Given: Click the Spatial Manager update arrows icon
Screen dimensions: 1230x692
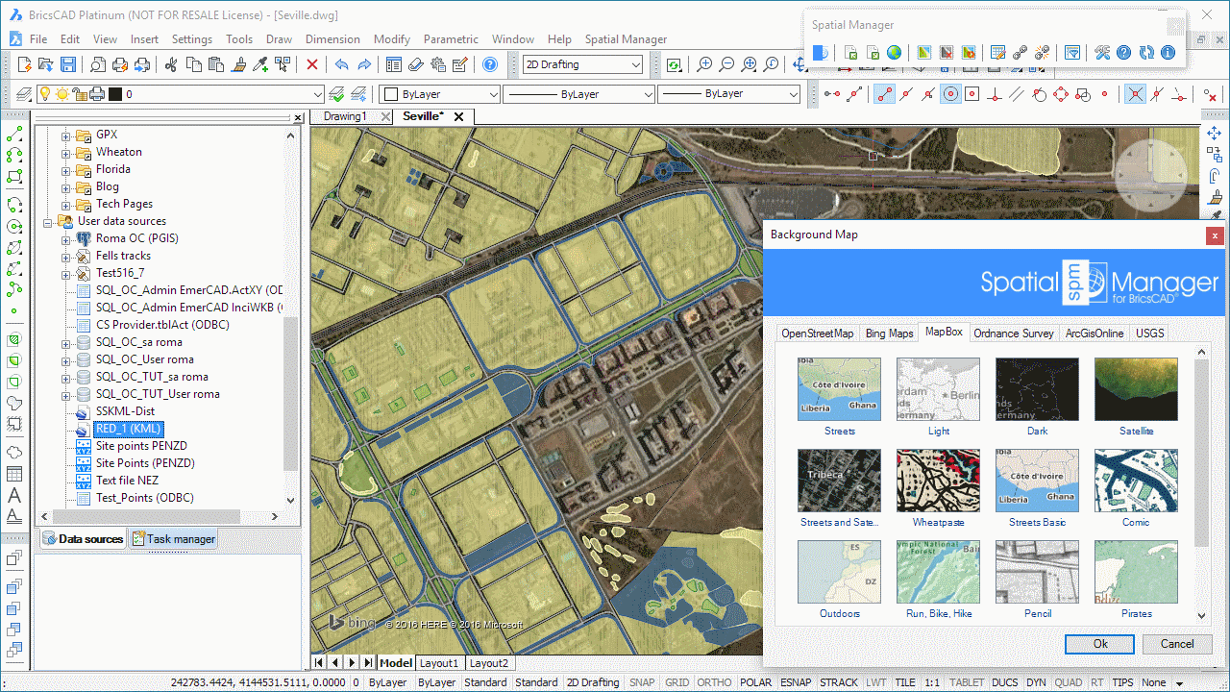Looking at the screenshot, I should tap(1145, 52).
